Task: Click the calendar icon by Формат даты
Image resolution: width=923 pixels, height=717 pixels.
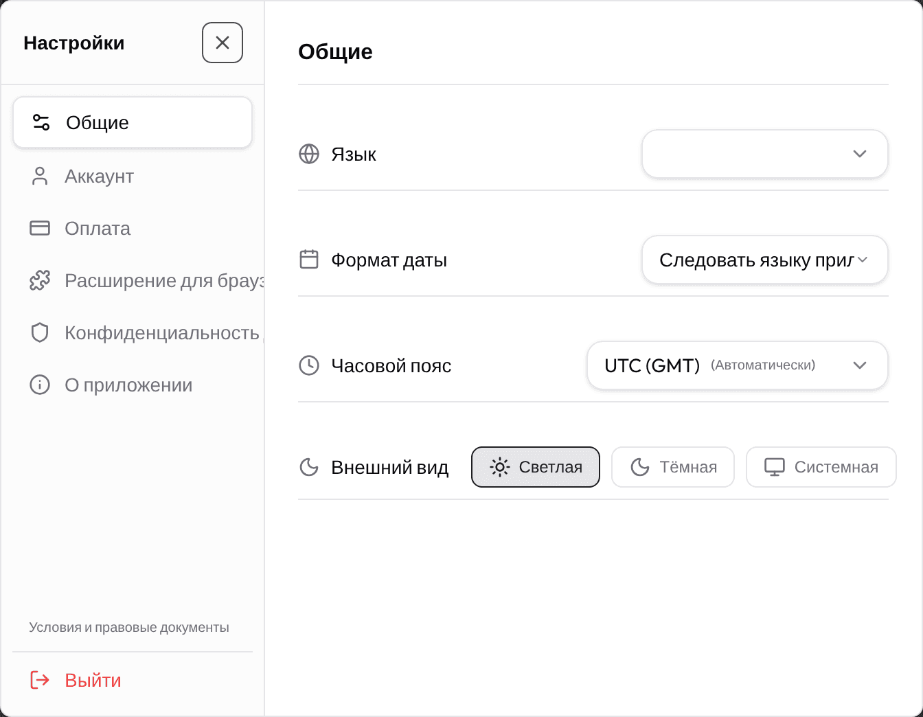Action: [309, 260]
